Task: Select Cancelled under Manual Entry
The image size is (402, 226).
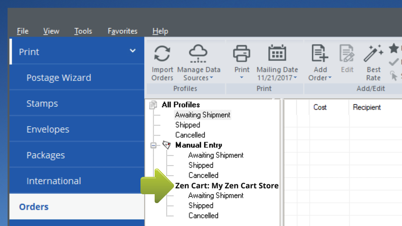Action: [x=203, y=175]
